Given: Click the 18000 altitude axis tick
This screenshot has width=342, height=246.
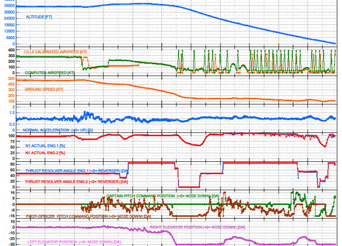Looking at the screenshot, I should 9,25.
